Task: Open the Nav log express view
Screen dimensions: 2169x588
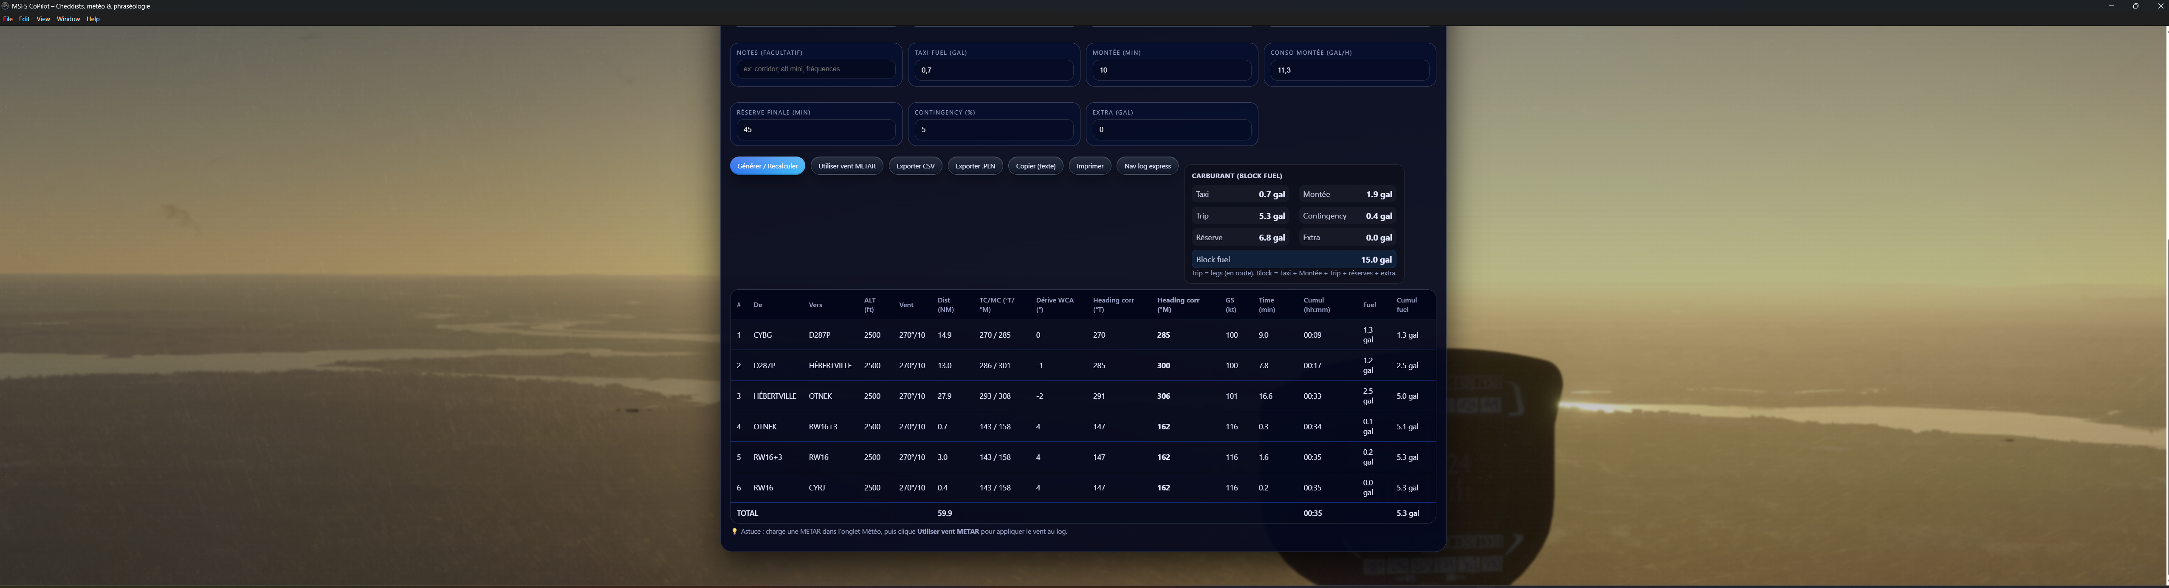Action: click(1147, 166)
